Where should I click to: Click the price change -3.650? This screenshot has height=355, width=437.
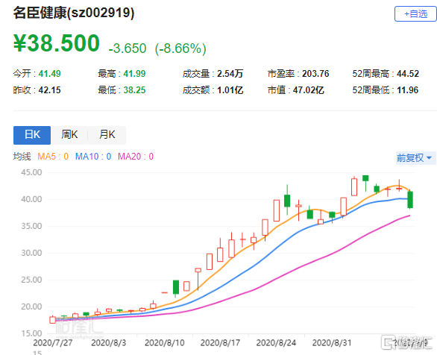point(128,48)
